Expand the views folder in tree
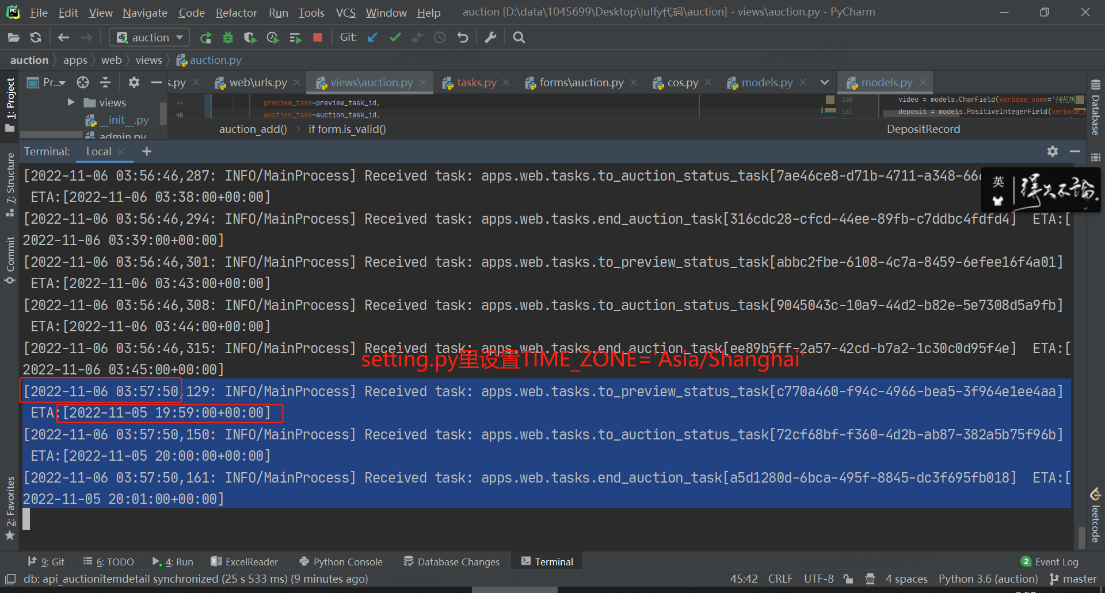1105x593 pixels. pyautogui.click(x=71, y=102)
